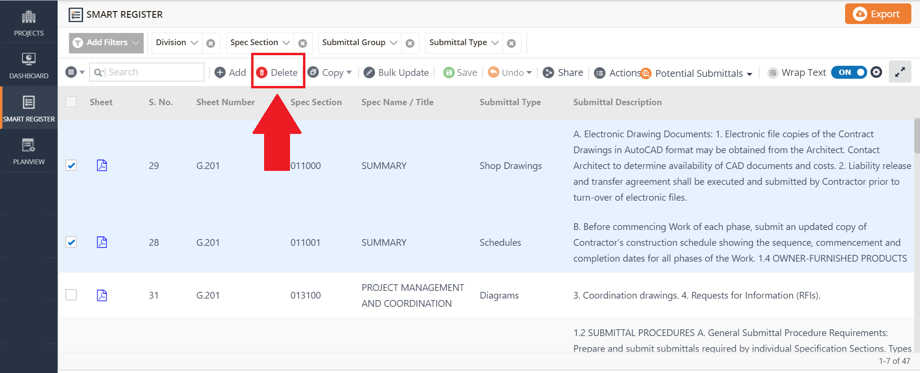The height and width of the screenshot is (373, 920).
Task: Expand the register to full screen
Action: 900,72
